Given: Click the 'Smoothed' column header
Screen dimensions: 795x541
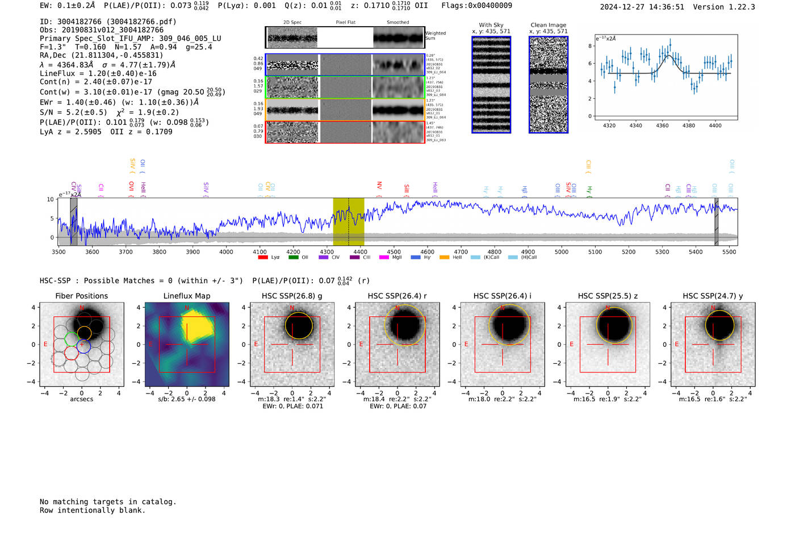Looking at the screenshot, I should (x=398, y=23).
